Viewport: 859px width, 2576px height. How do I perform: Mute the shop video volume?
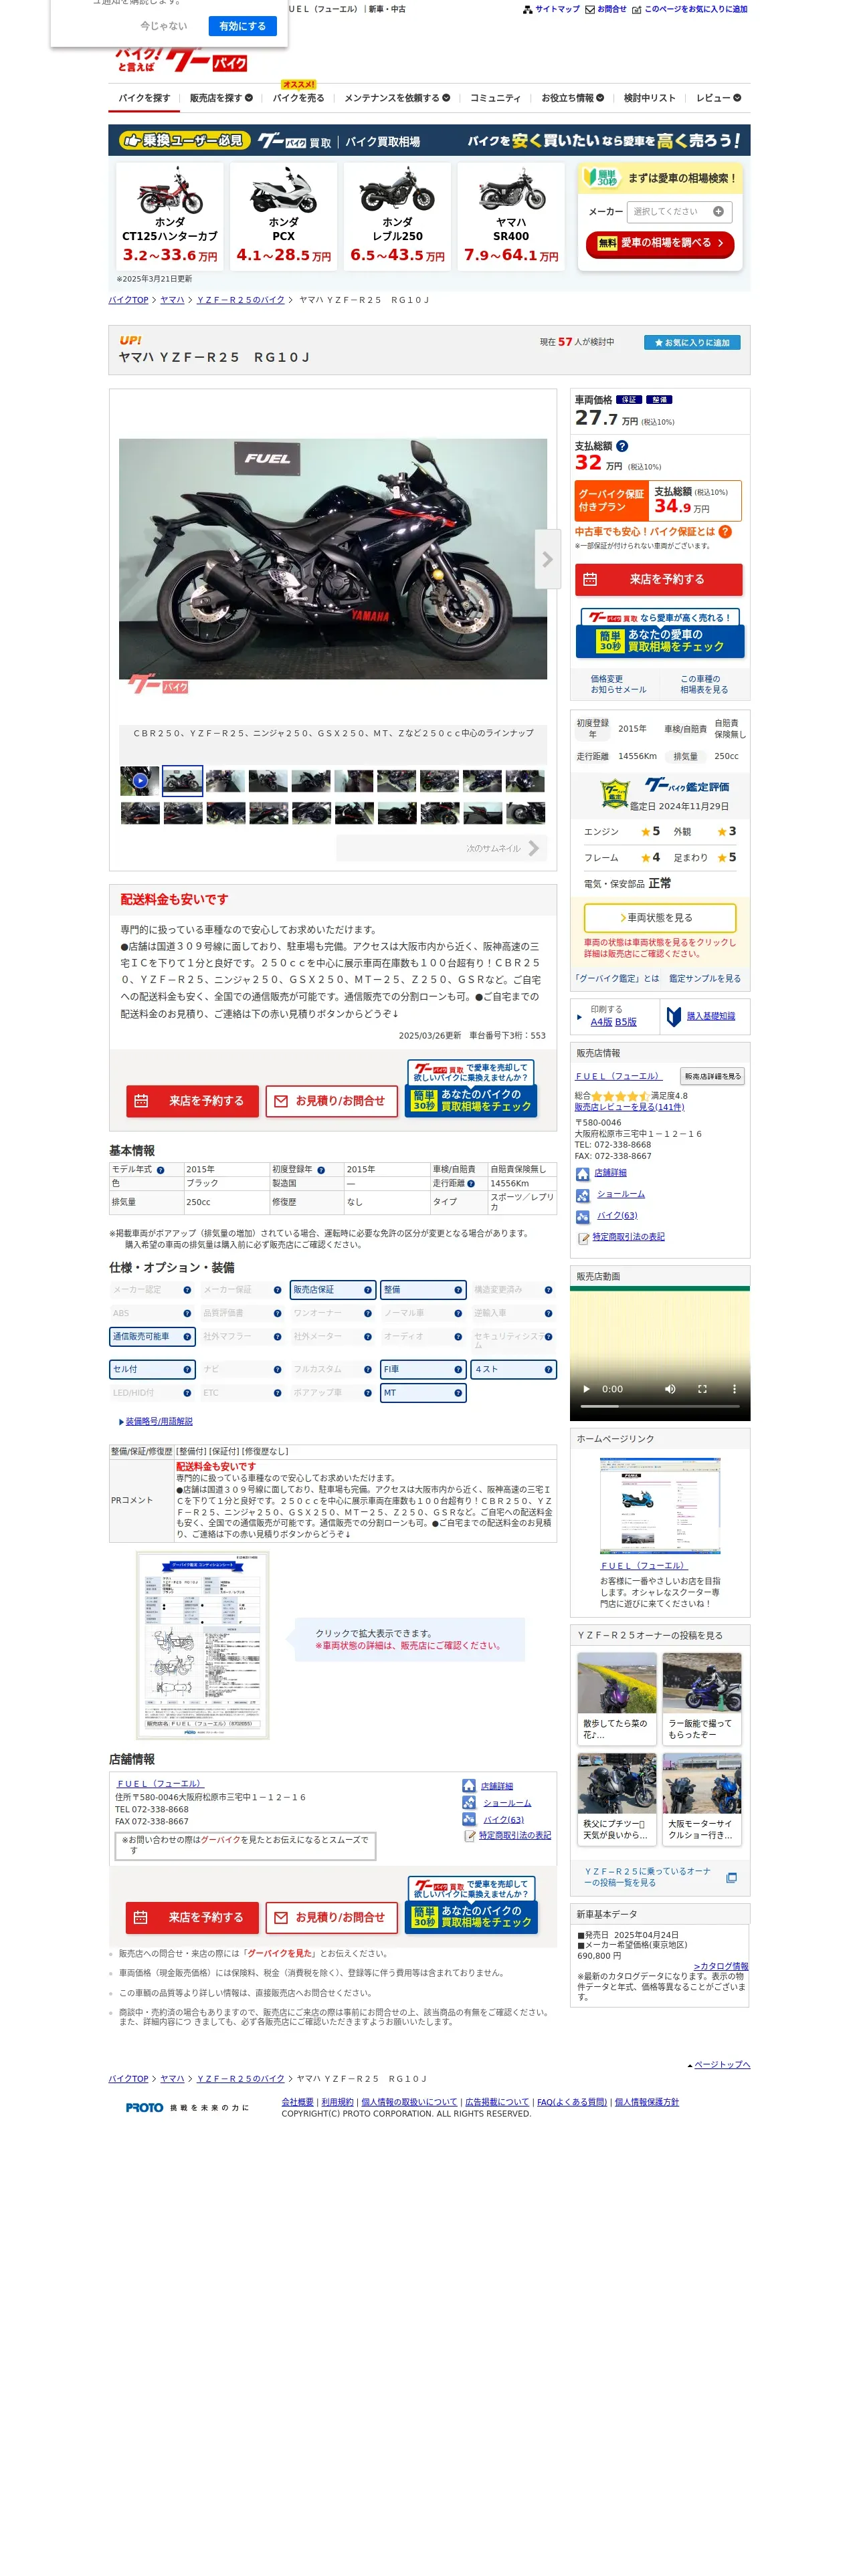click(670, 1389)
